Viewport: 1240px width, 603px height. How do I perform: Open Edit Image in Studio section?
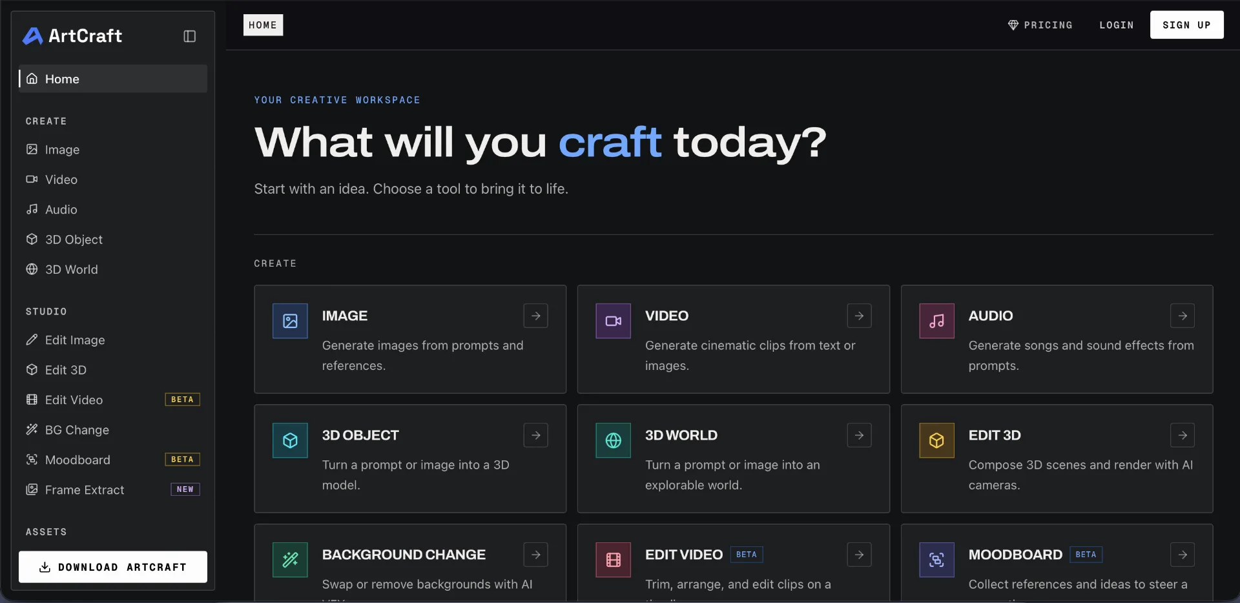[113, 340]
